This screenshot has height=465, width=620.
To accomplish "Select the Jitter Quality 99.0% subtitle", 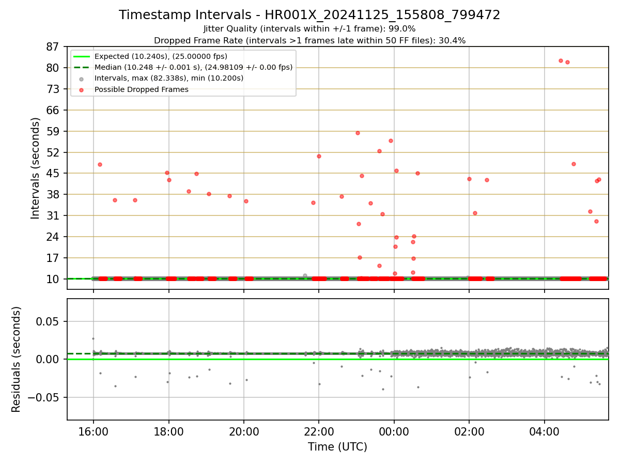I will pyautogui.click(x=309, y=29).
